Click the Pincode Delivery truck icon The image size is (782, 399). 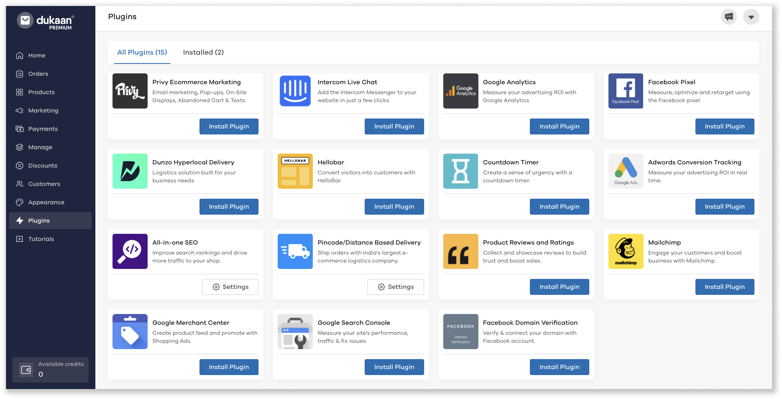(295, 251)
